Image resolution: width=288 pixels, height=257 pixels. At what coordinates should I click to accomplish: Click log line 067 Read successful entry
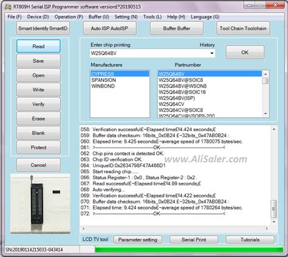click(x=141, y=183)
